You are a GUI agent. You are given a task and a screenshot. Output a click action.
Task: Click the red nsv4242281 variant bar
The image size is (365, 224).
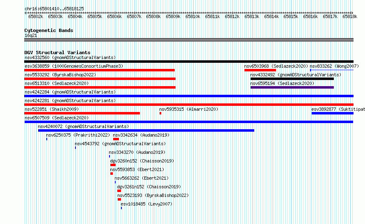click(189, 105)
